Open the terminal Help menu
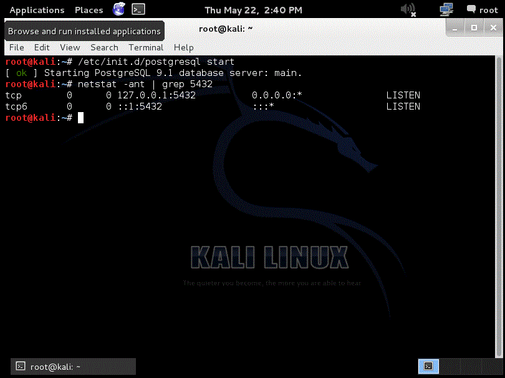This screenshot has width=505, height=378. 183,47
